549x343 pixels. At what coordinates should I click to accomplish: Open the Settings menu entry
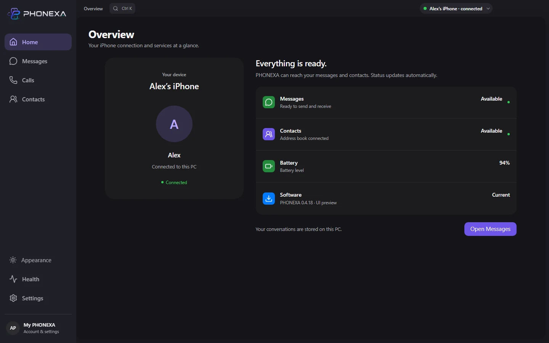coord(38,298)
